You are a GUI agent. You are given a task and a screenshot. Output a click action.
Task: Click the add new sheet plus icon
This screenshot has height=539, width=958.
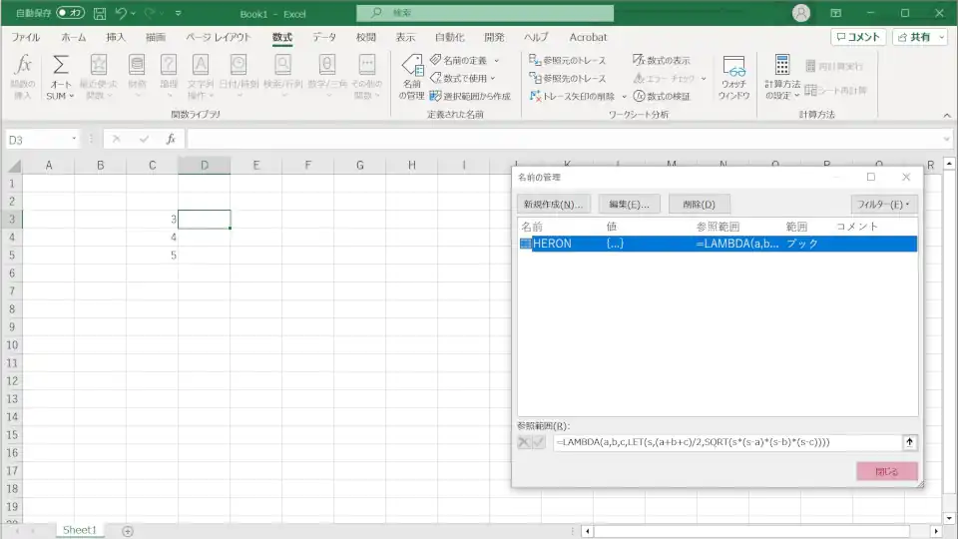point(128,531)
